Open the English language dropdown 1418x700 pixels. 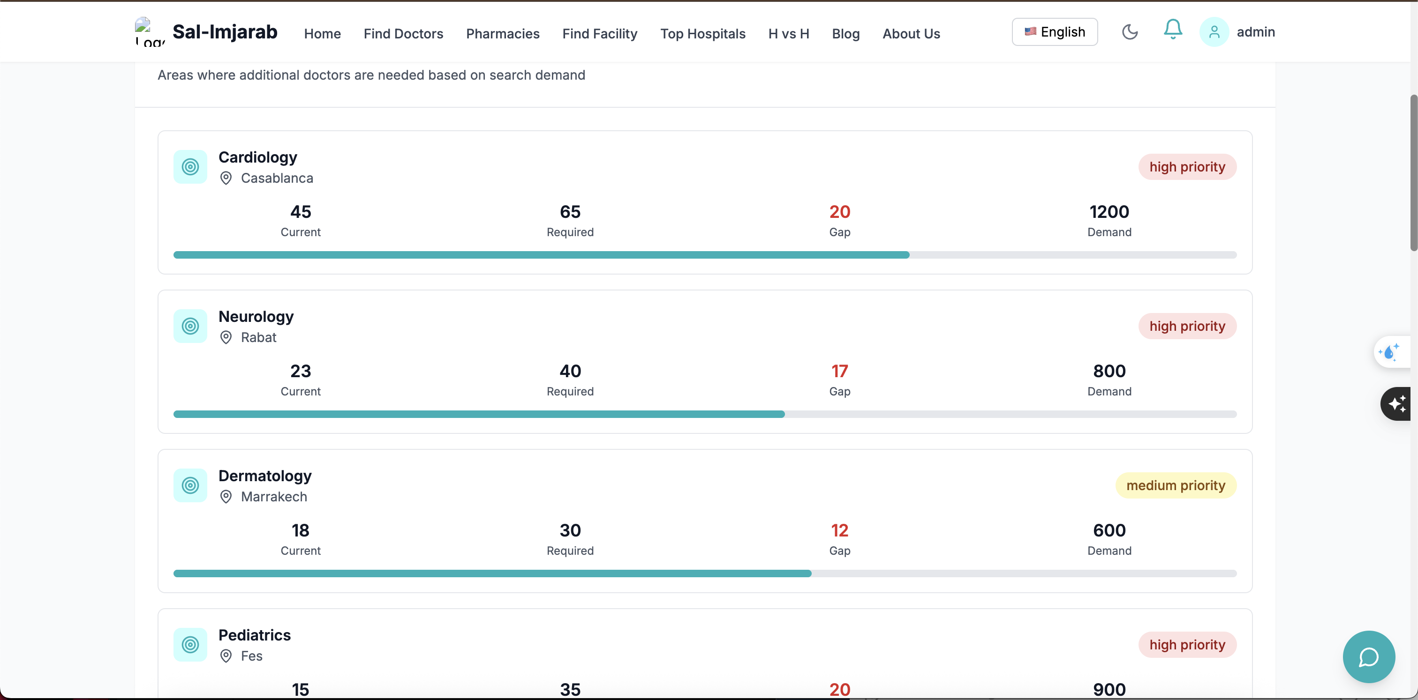click(1054, 32)
